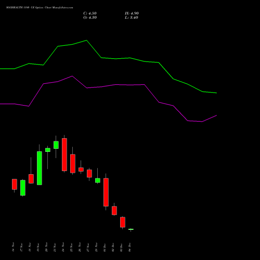Select the 24 Nov date axis label

pos(63,247)
